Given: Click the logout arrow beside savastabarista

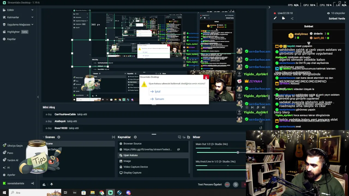Looking at the screenshot, I should (x=32, y=183).
